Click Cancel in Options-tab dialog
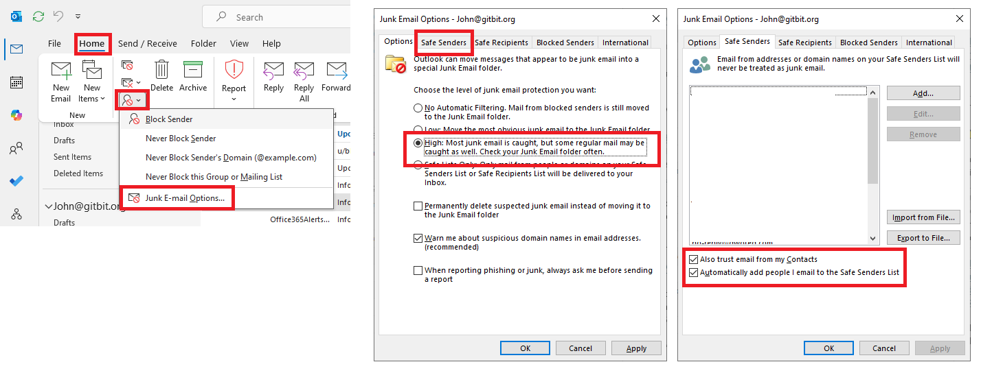The height and width of the screenshot is (373, 981). coord(580,348)
